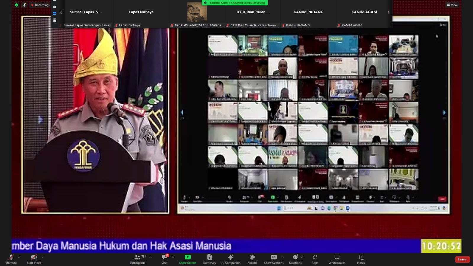Open the Chat panel
Viewport: 473px width, 266px height.
(x=164, y=259)
